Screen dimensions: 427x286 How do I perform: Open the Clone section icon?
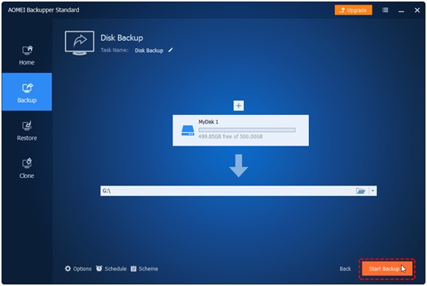click(27, 163)
